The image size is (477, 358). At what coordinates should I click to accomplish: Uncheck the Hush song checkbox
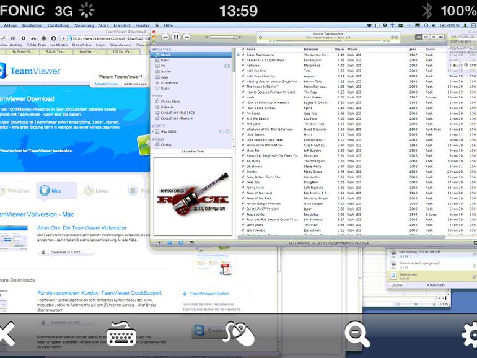243,97
